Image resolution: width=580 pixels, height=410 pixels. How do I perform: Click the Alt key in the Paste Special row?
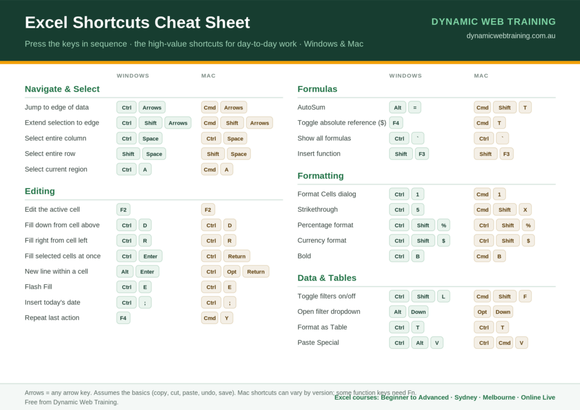[x=420, y=343]
